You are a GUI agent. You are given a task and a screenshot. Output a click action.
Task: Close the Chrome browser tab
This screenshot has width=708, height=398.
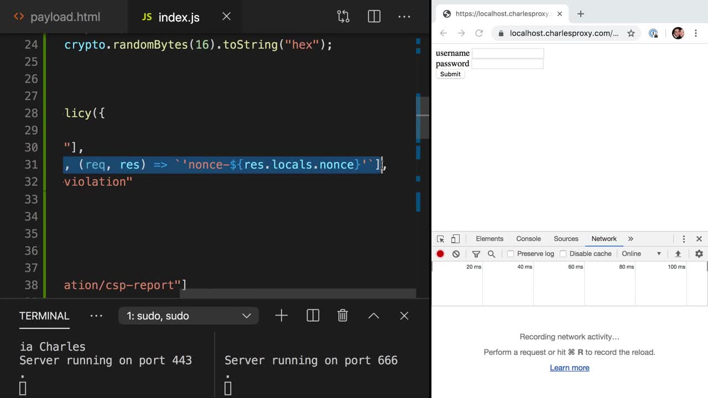(559, 14)
